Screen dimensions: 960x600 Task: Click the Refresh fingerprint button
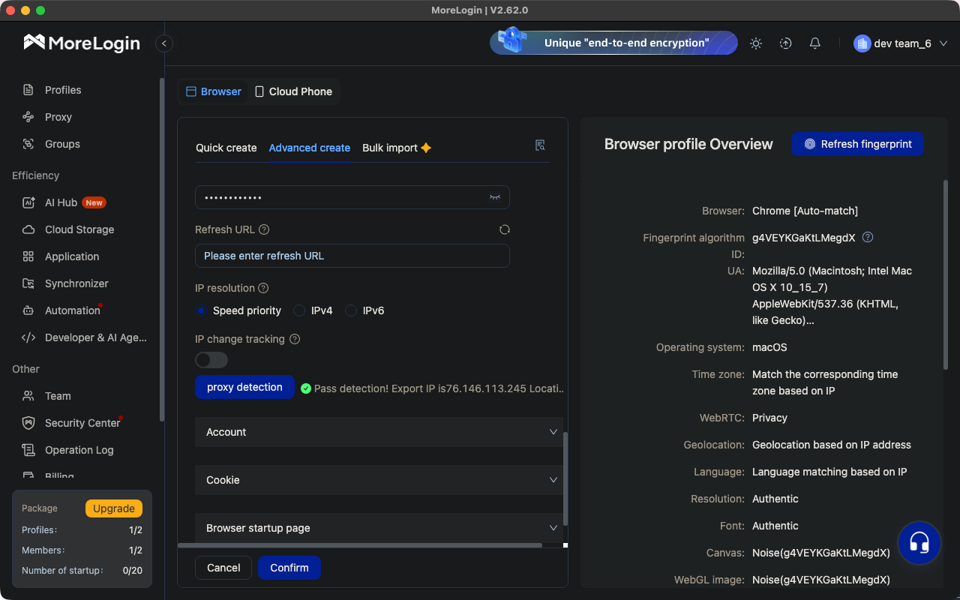[857, 144]
